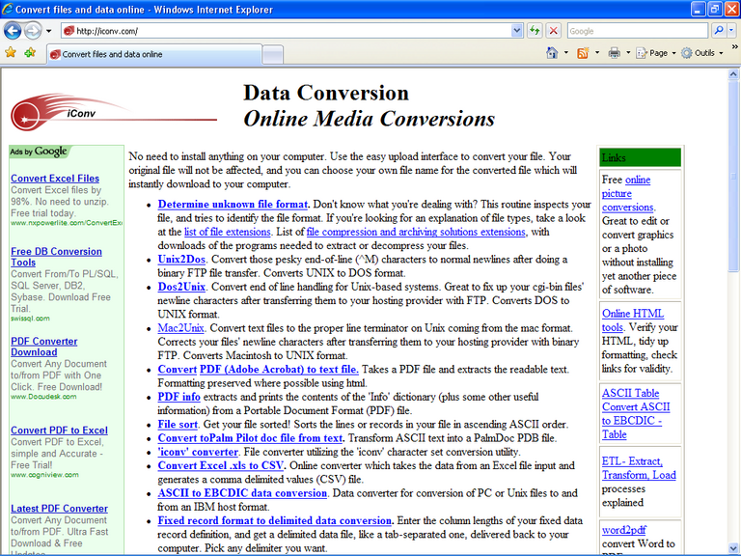Open the 'PDF Converter Download' ad link

click(44, 347)
